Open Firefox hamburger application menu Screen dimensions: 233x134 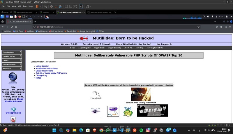(x=230, y=27)
